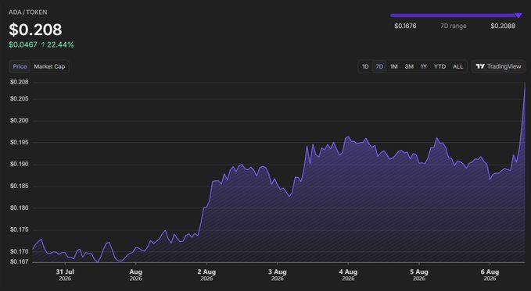Screen dimensions: 531x291
Task: Click the chart's final price peak
Action: coord(525,83)
